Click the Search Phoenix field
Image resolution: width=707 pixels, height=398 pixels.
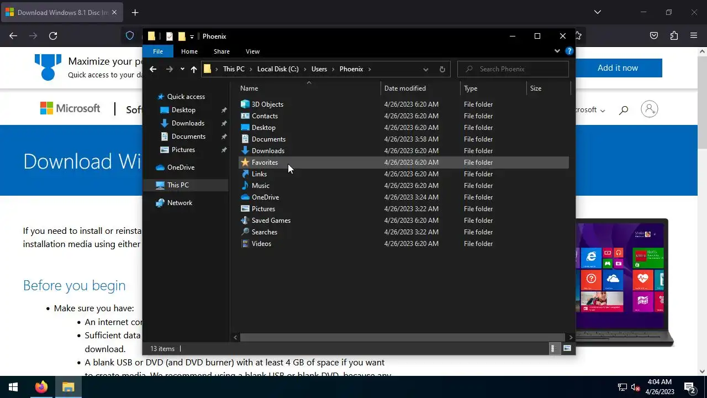[x=513, y=69]
